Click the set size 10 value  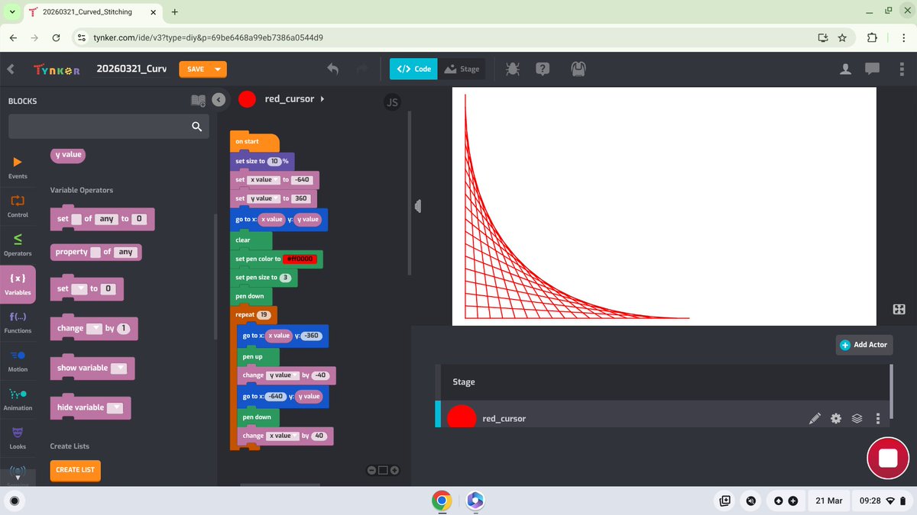click(274, 161)
